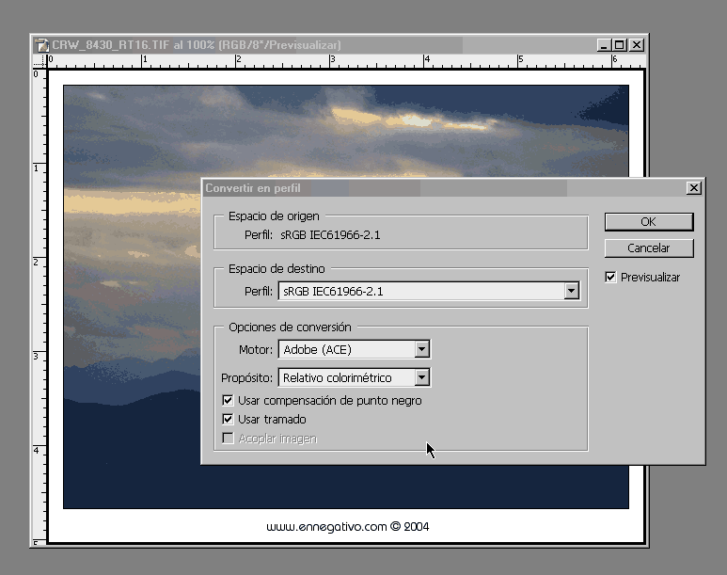Click the www.ennegativo.com caption text

click(x=347, y=527)
